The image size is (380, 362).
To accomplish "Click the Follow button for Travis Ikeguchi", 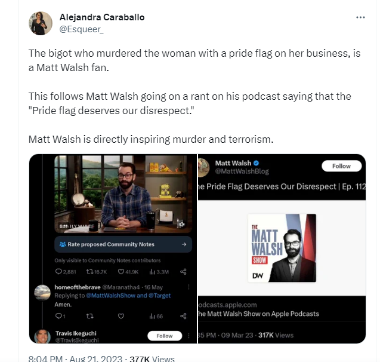I will pyautogui.click(x=165, y=336).
